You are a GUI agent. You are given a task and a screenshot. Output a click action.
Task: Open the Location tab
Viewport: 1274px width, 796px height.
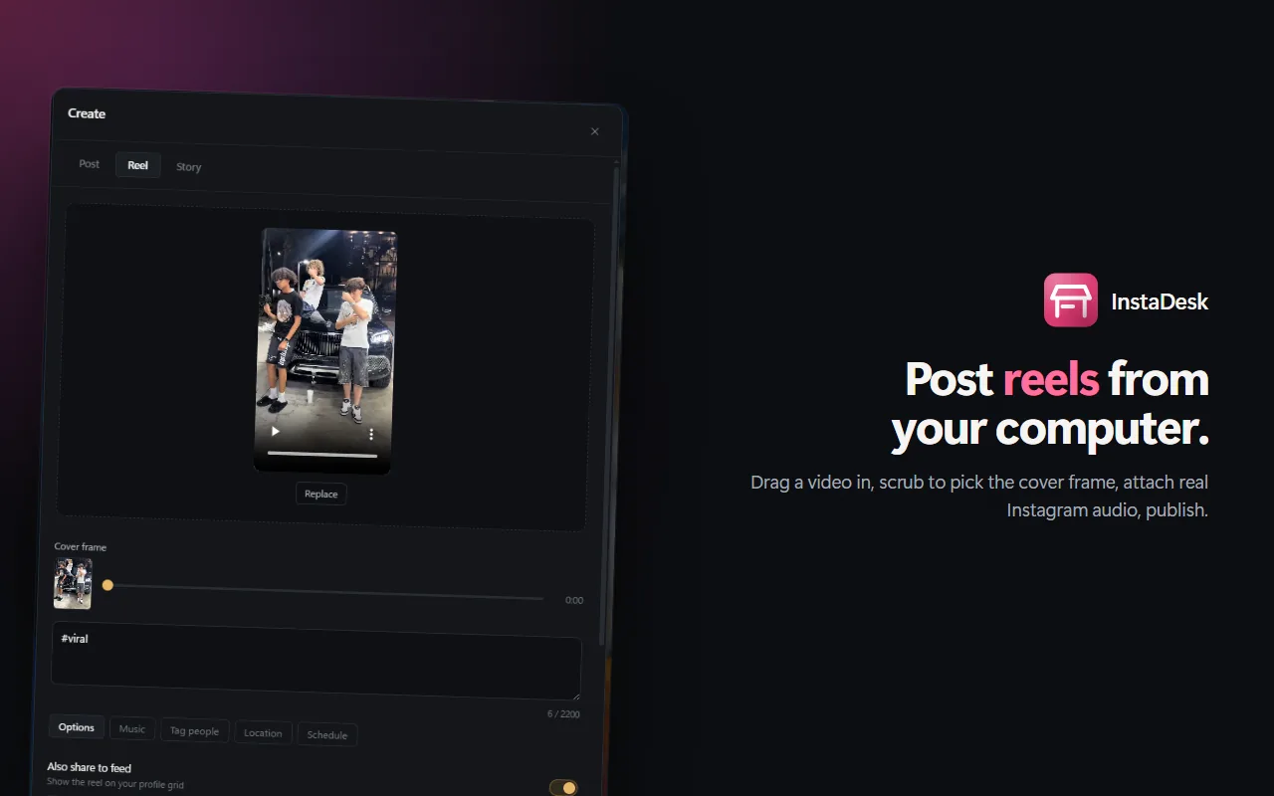click(x=263, y=733)
